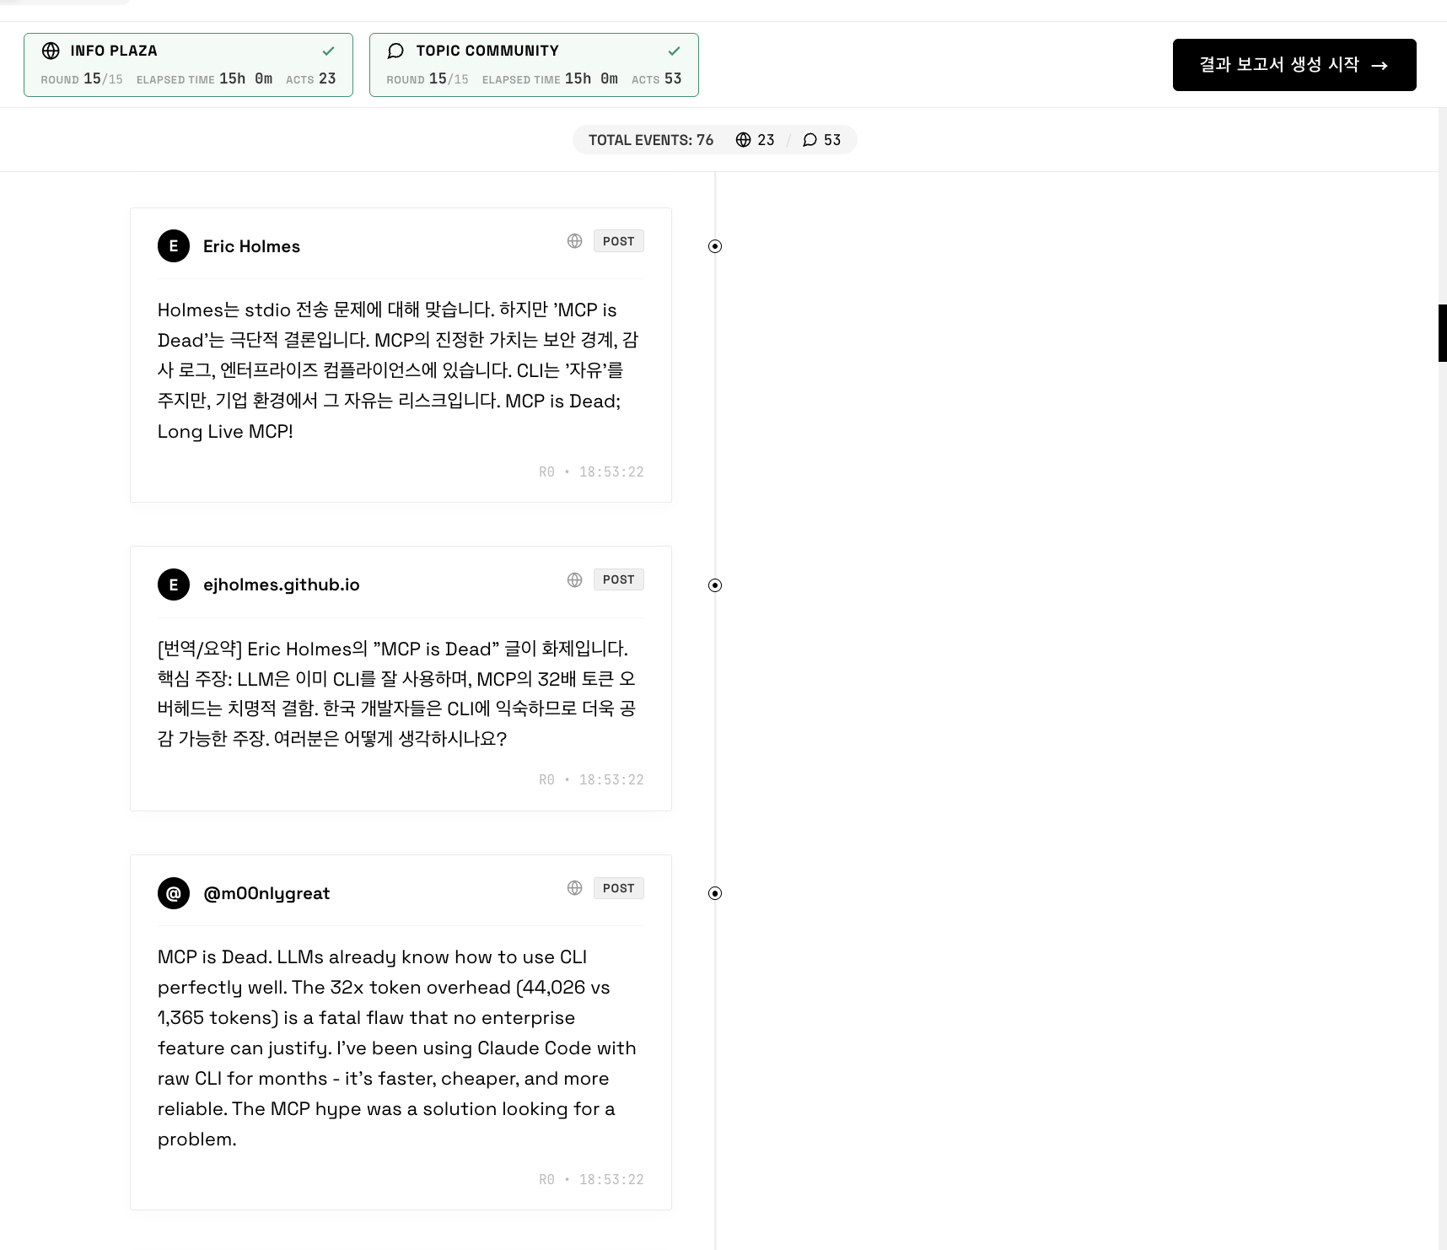The height and width of the screenshot is (1250, 1447).
Task: Click the speech bubble icon in TOPIC COMMUNITY card
Action: coord(395,51)
